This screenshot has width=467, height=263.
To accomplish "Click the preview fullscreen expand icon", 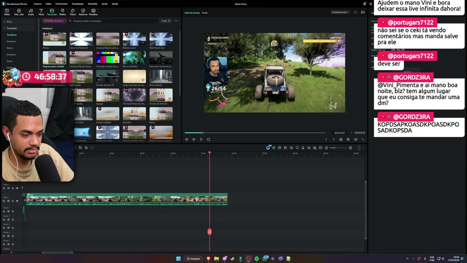I will point(363,139).
